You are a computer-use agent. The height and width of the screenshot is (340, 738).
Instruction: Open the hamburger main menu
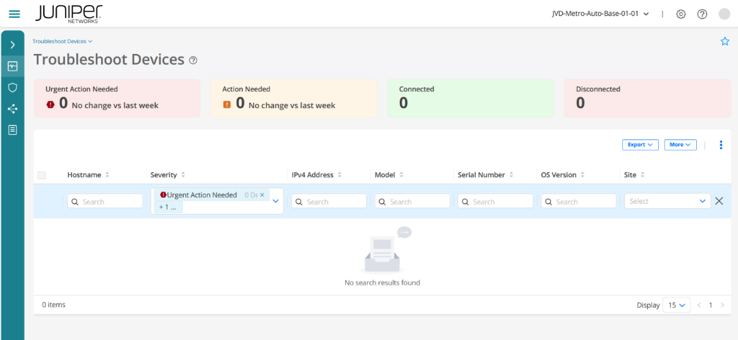coord(14,13)
